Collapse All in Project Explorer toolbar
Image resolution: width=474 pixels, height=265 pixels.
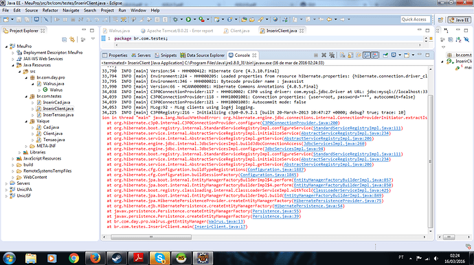pyautogui.click(x=64, y=40)
